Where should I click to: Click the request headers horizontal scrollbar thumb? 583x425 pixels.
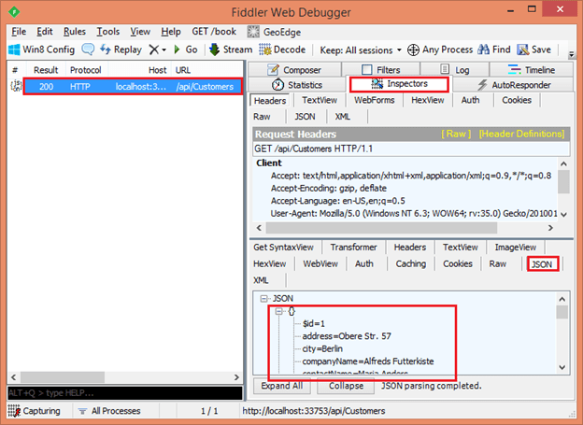(x=381, y=228)
